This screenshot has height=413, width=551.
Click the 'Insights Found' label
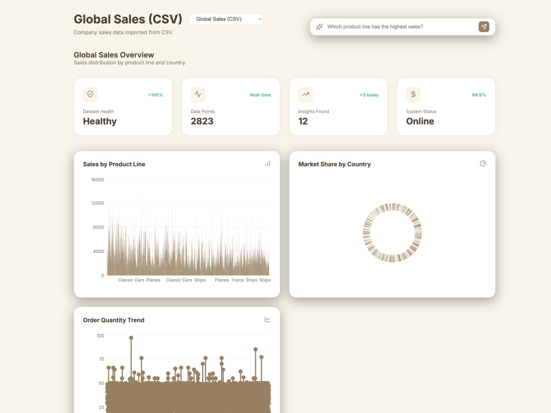tap(314, 111)
